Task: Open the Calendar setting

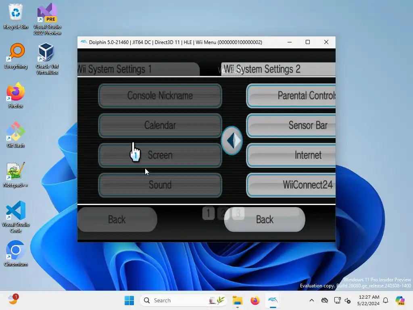Action: coord(160,126)
